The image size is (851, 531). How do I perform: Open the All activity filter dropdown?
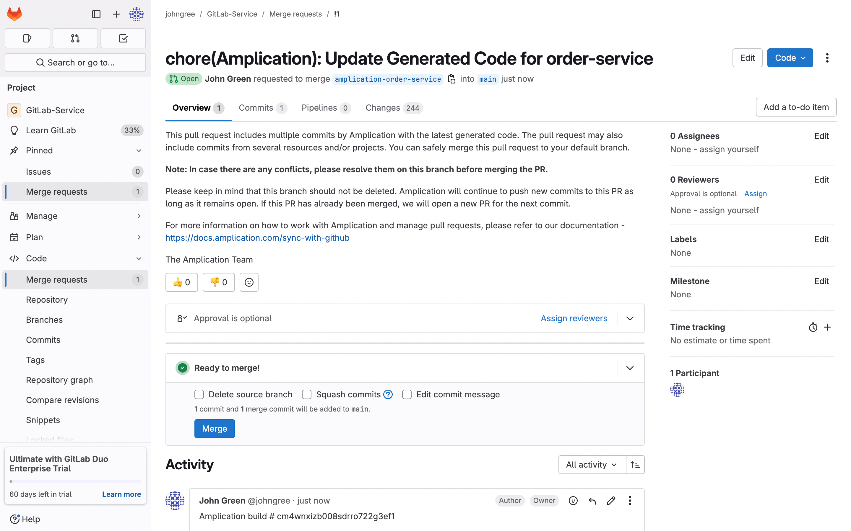coord(592,465)
